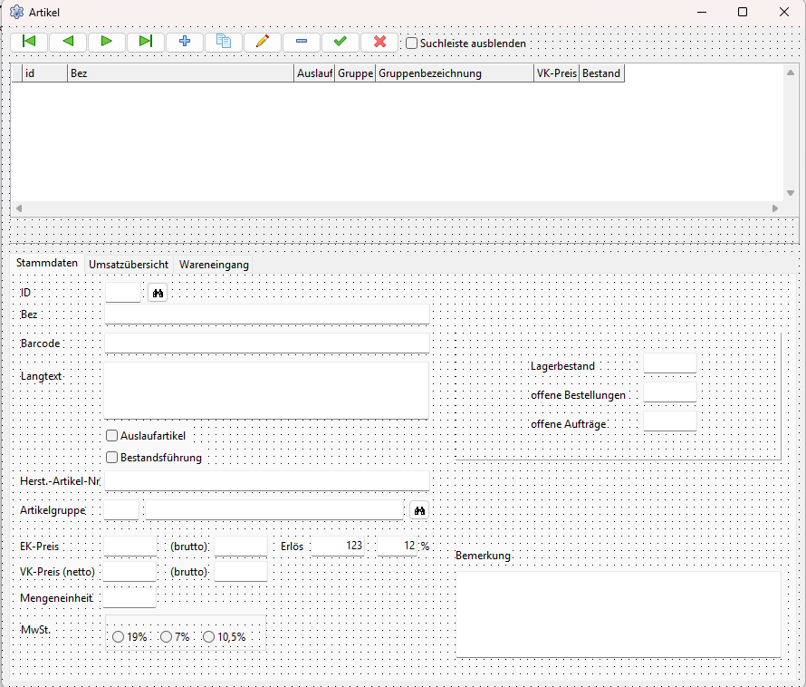Toggle Suchleiste ausblenden checkbox

click(412, 44)
